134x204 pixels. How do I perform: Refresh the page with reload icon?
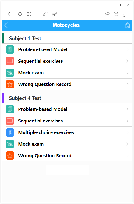coord(20,14)
